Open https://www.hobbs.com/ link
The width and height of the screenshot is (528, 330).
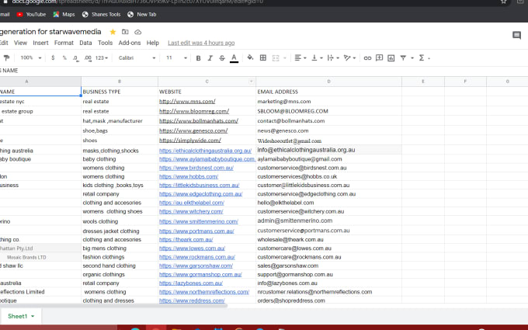pos(189,176)
